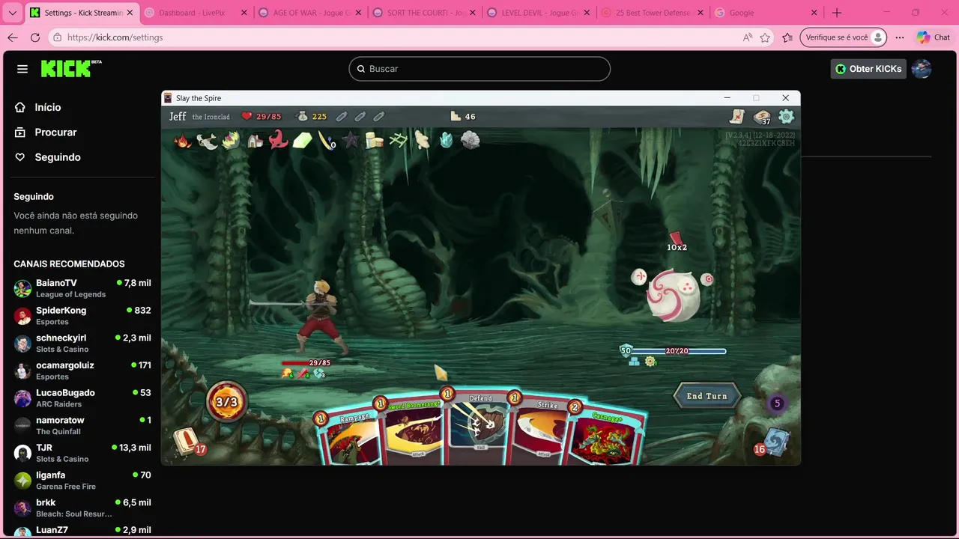Click the 'Verifique se é você' profile button
This screenshot has height=539, width=959.
point(844,37)
